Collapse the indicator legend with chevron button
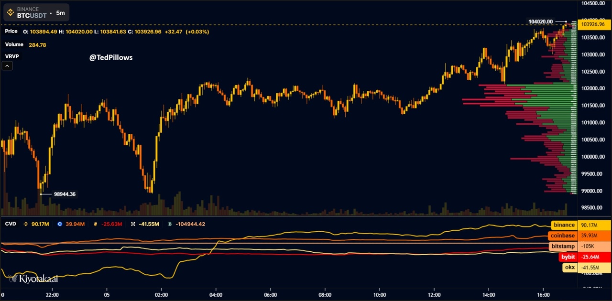The image size is (612, 301). coord(7,66)
